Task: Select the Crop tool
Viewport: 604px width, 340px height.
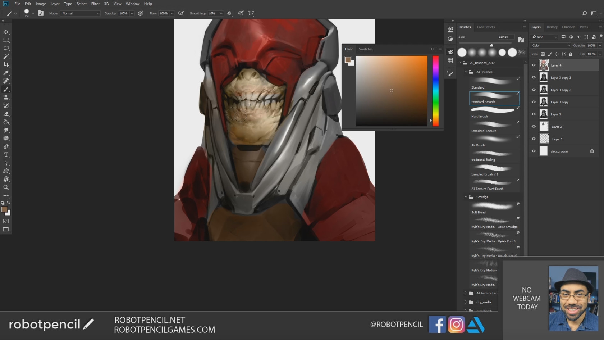Action: point(6,65)
